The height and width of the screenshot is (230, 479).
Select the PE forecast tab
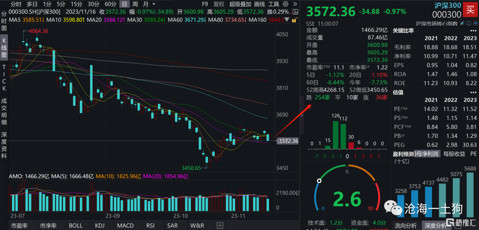pyautogui.click(x=474, y=154)
